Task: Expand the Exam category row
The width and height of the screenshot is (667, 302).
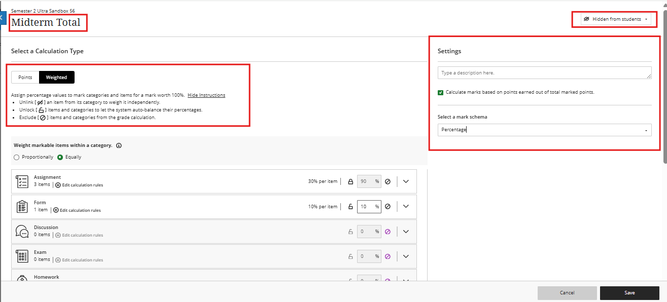Action: (x=405, y=256)
